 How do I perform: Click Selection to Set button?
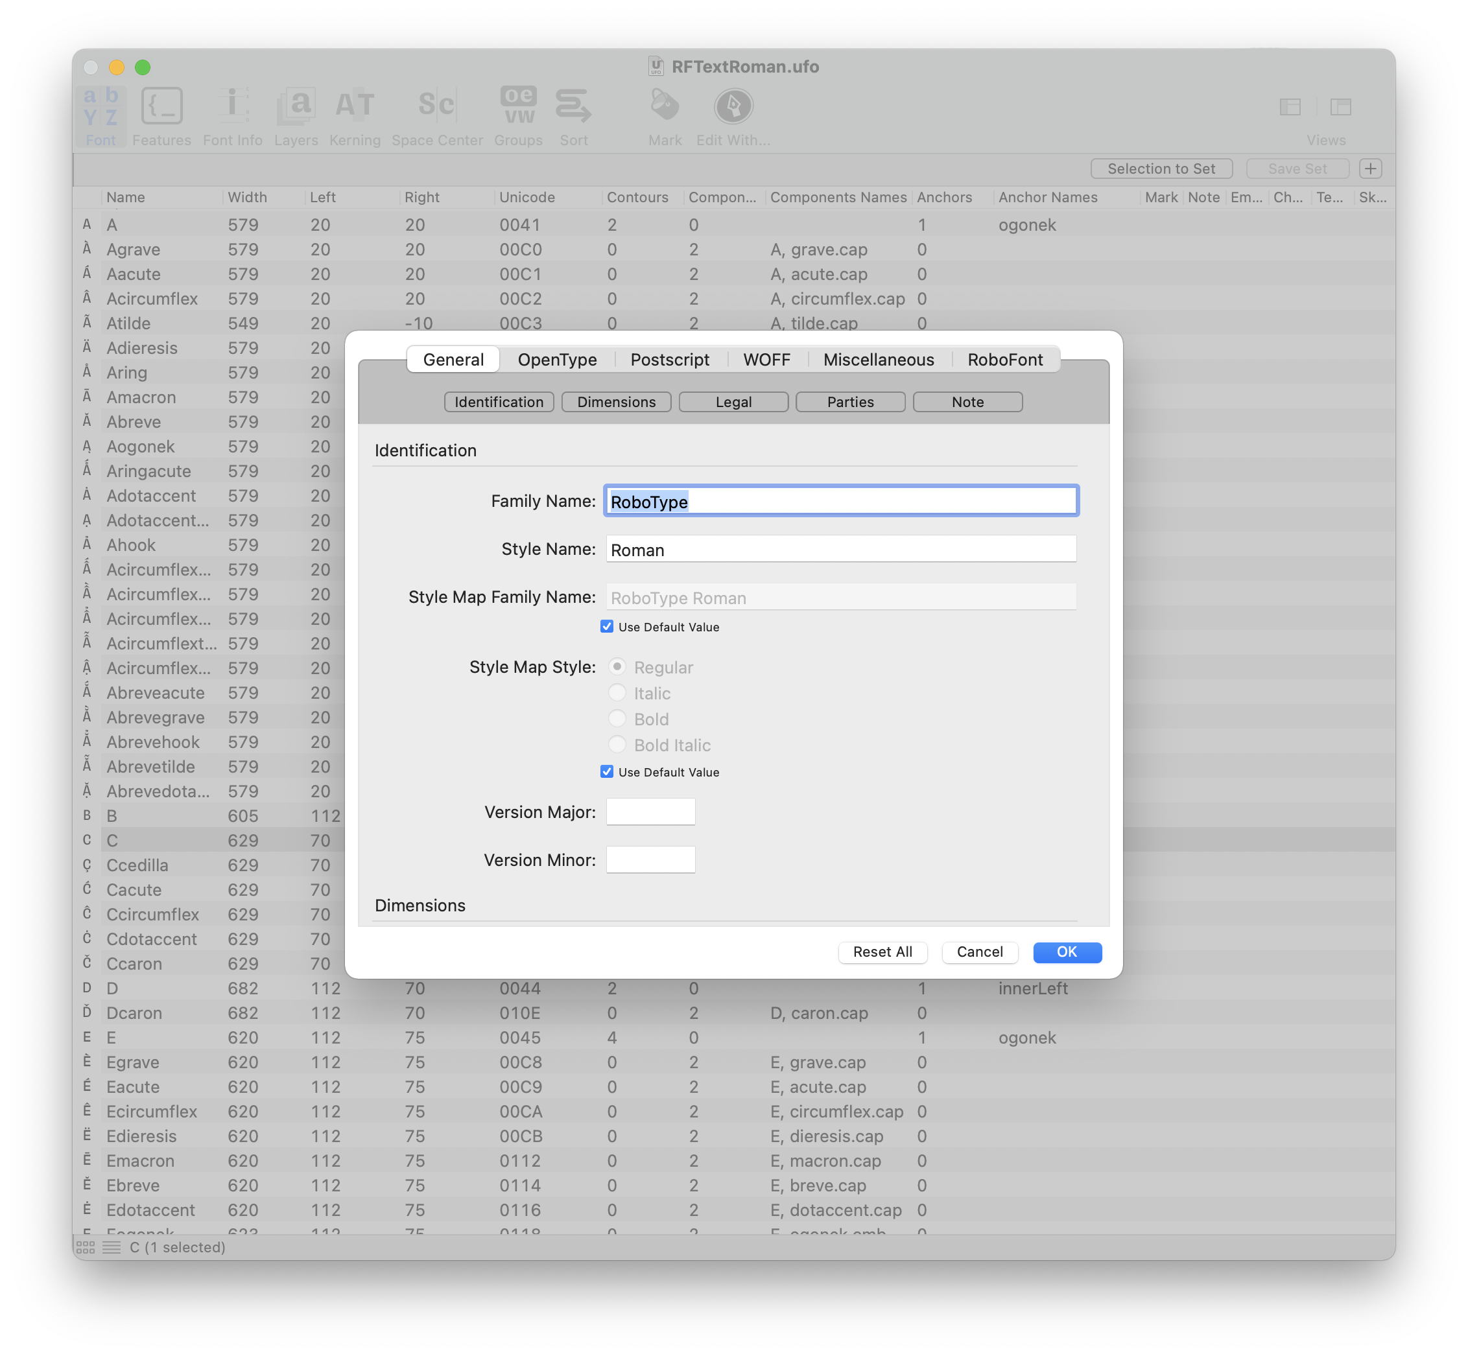coord(1161,168)
